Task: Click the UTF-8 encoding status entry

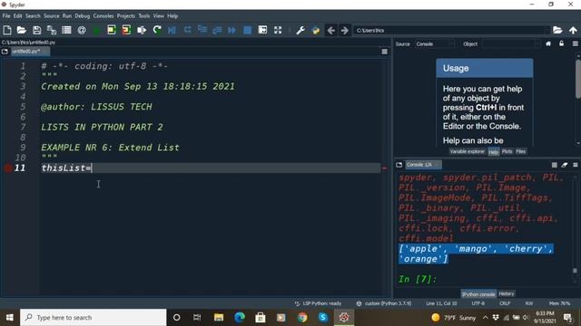Action: pos(478,303)
